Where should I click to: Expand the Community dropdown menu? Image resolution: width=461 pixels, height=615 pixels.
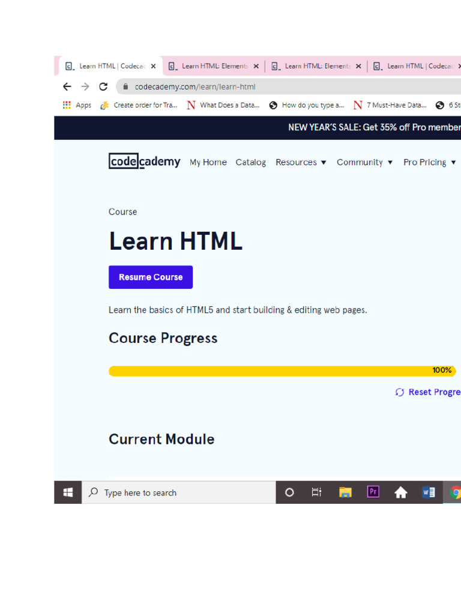364,162
